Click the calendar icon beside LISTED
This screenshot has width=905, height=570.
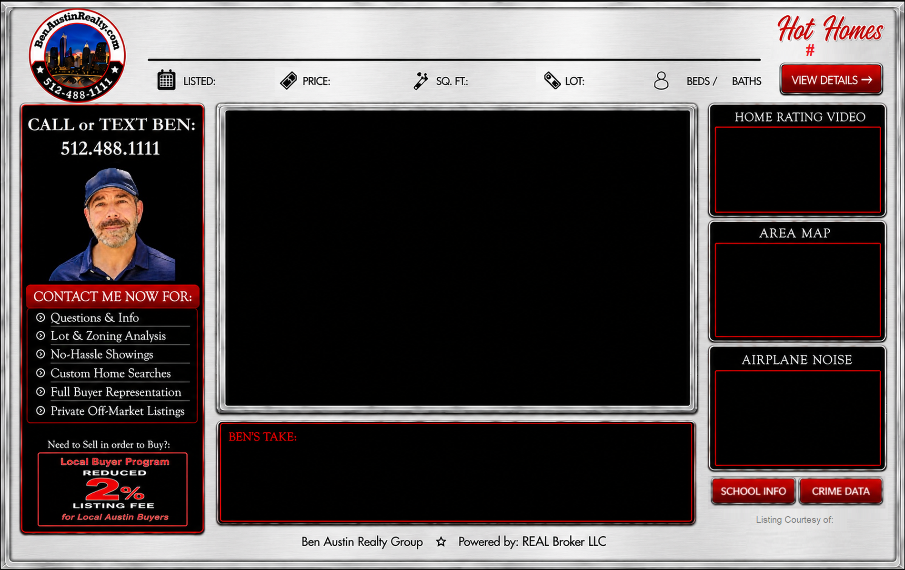point(166,80)
